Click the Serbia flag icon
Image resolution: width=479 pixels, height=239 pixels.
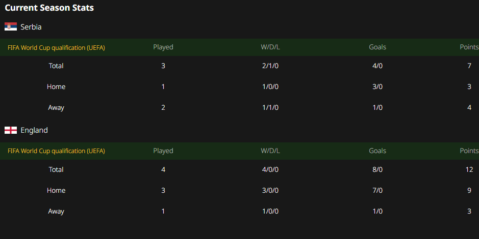click(x=11, y=26)
